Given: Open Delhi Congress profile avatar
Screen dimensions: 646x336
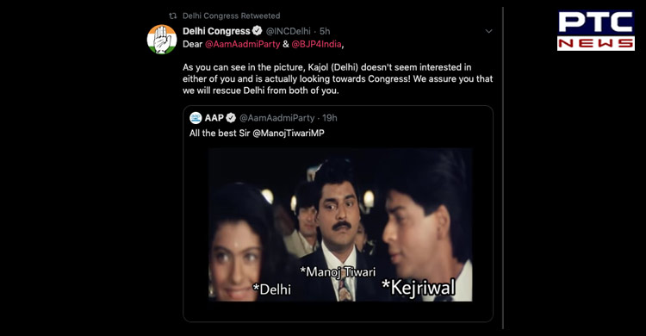Looking at the screenshot, I should tap(162, 40).
